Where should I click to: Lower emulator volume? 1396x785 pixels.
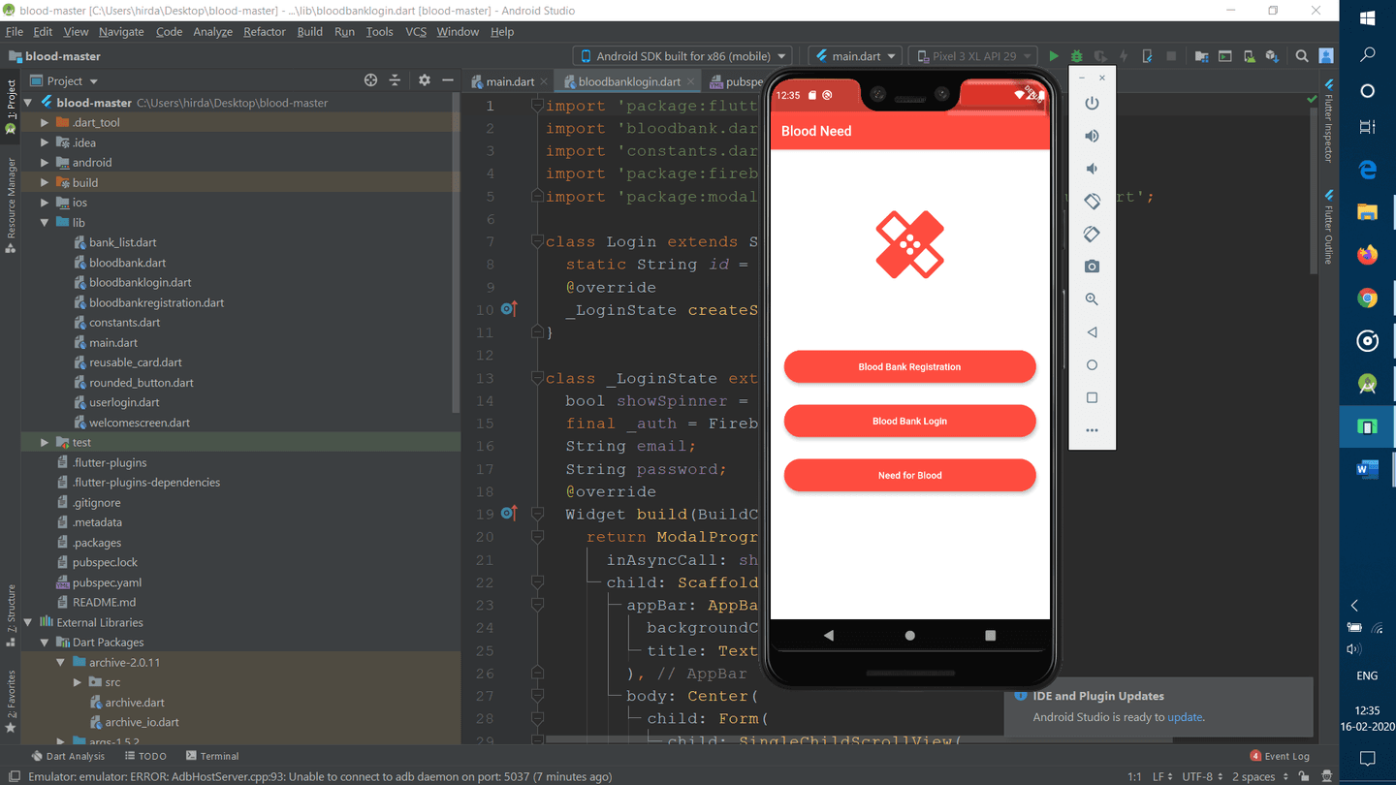point(1092,169)
